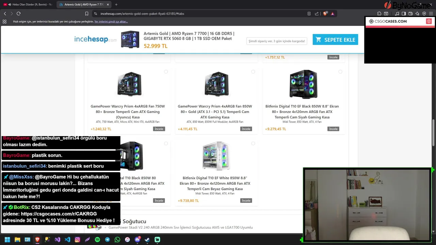The image size is (436, 245).
Task: Select the Bitfenix T10 EF Black case radio button
Action: (340, 72)
